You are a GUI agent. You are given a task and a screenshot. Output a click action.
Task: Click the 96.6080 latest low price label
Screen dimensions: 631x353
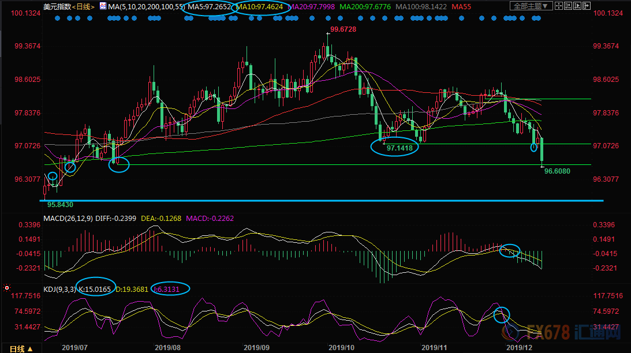[x=557, y=171]
